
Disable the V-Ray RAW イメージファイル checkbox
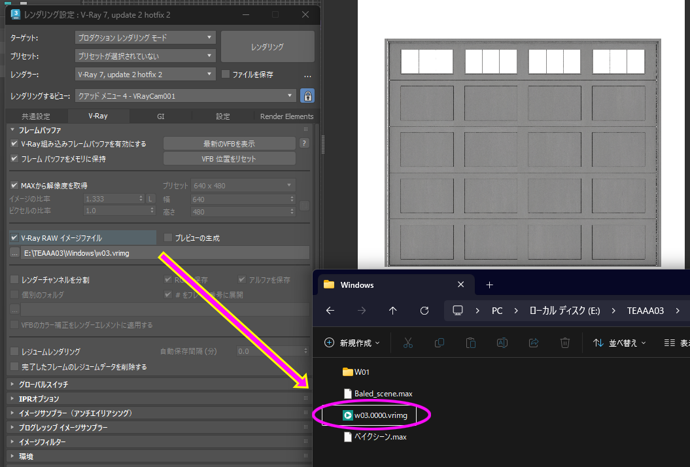14,238
